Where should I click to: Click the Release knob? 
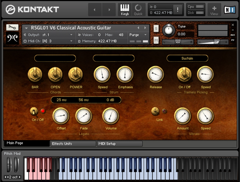point(155,74)
